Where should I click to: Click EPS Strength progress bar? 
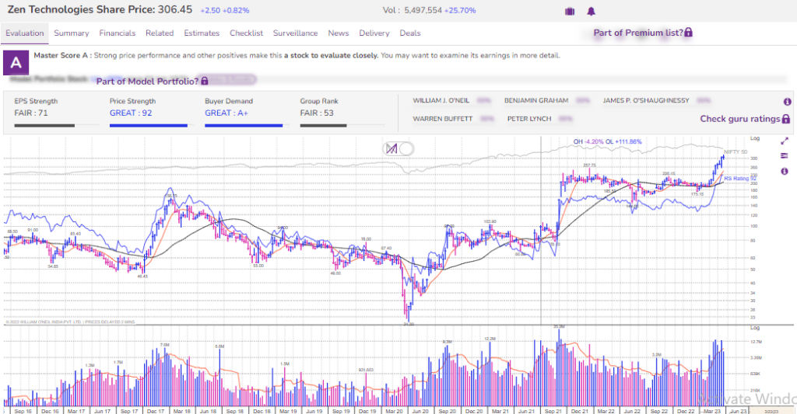[x=56, y=125]
